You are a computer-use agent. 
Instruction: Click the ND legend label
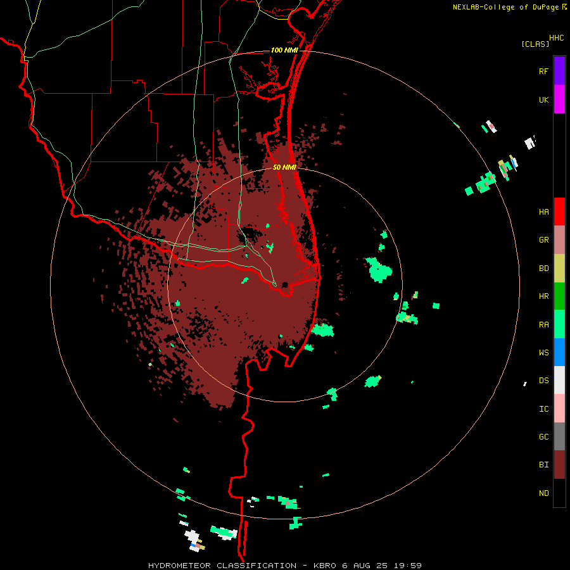click(x=543, y=493)
